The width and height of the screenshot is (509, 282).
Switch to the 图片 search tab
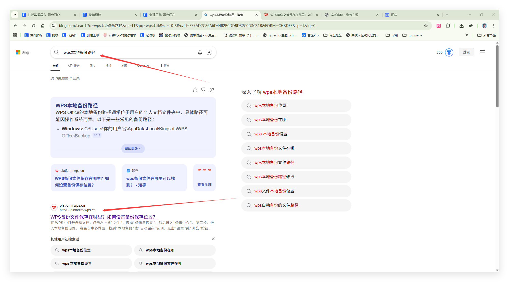pos(92,65)
